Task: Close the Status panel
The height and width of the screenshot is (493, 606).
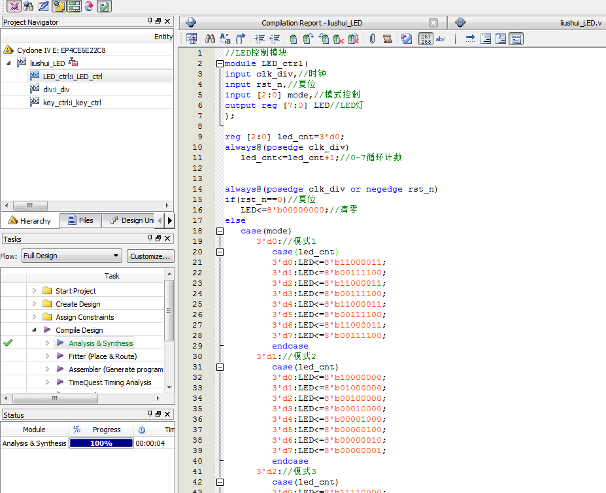Action: [x=167, y=414]
